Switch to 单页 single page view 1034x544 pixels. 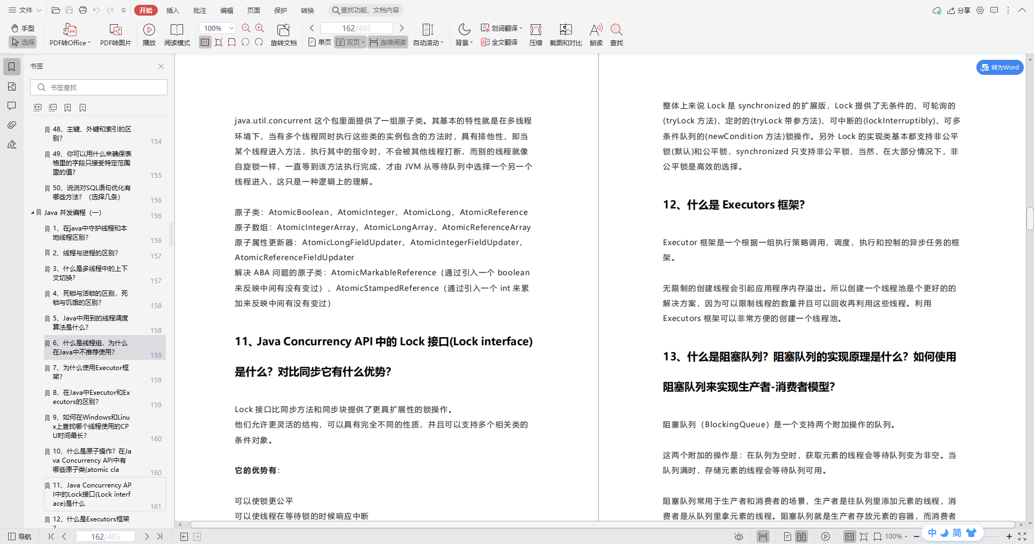[x=320, y=42]
